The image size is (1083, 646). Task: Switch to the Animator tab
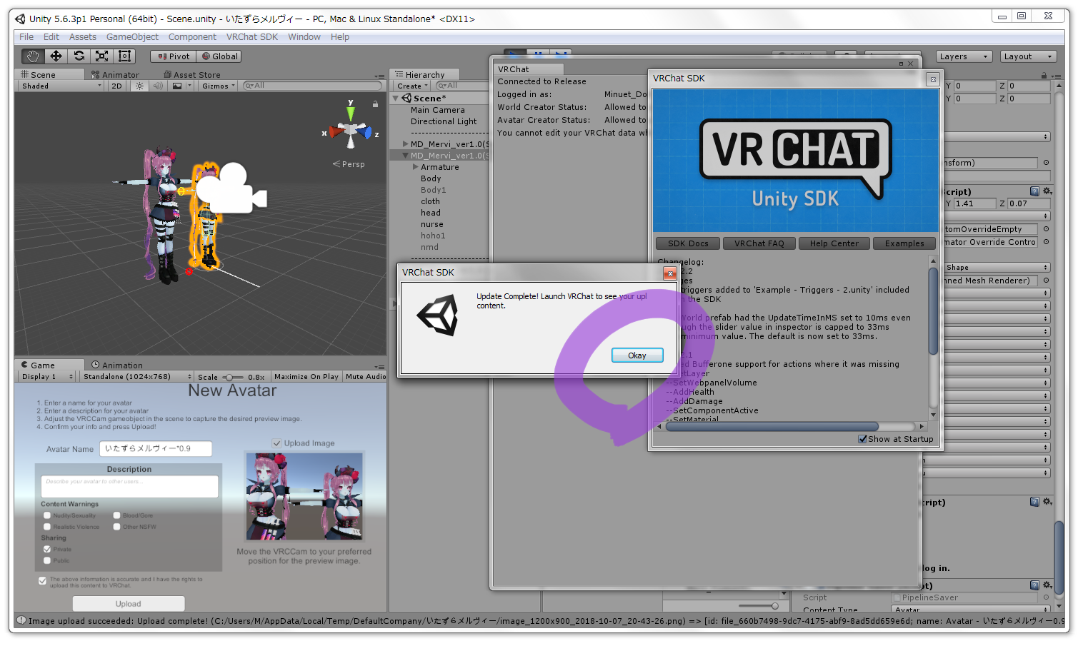115,75
